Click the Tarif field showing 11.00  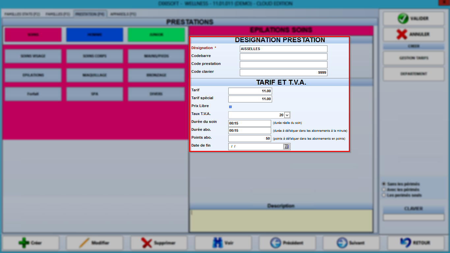(x=250, y=91)
